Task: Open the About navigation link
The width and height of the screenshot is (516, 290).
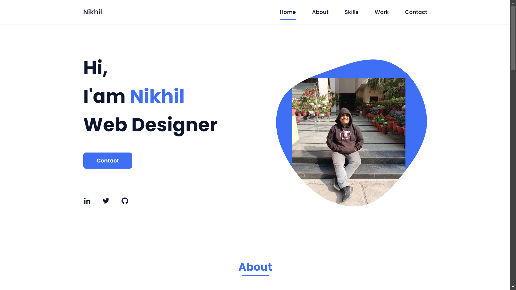Action: coord(320,12)
